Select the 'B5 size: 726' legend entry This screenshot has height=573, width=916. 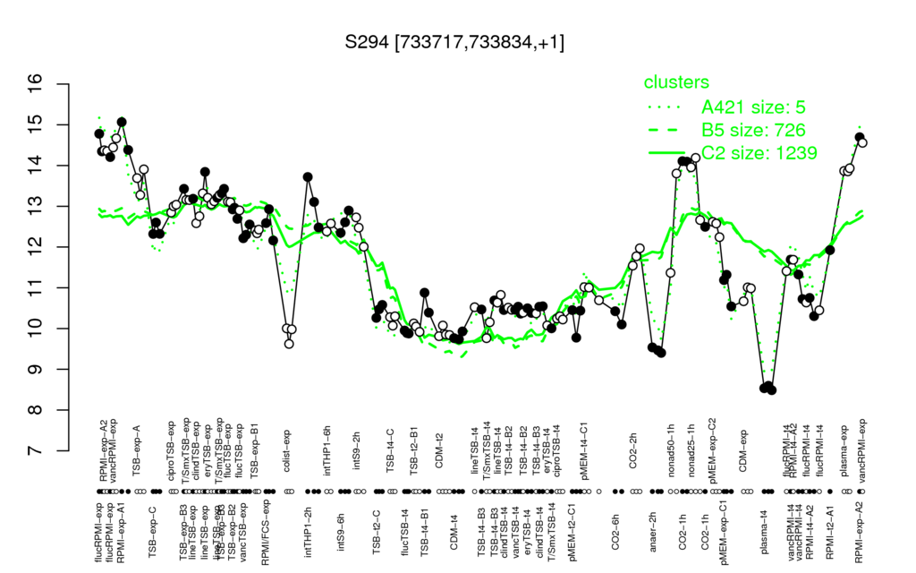coord(753,130)
